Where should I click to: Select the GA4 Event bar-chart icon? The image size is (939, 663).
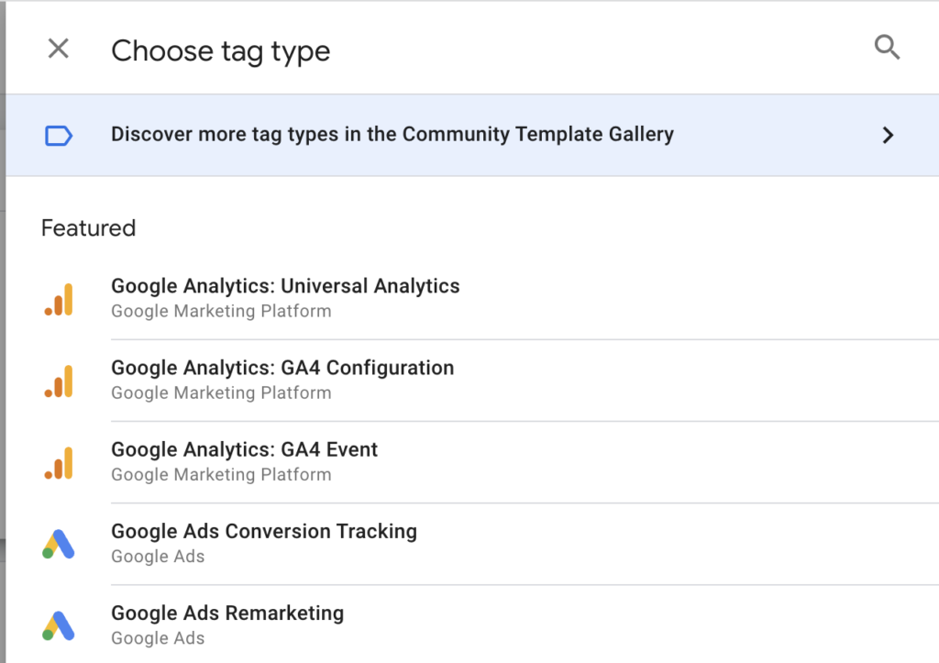[59, 461]
